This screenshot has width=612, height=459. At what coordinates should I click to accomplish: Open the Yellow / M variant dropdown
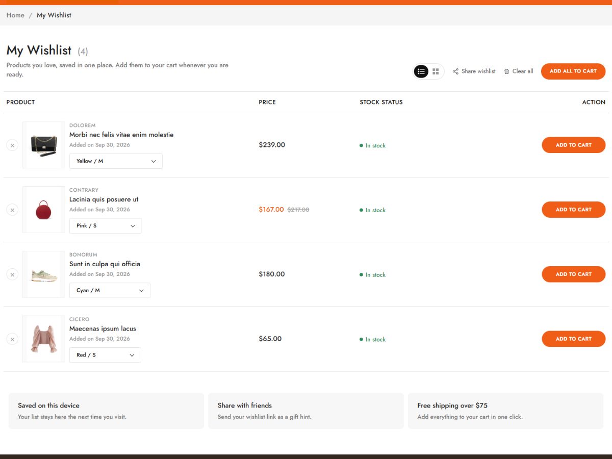[116, 161]
